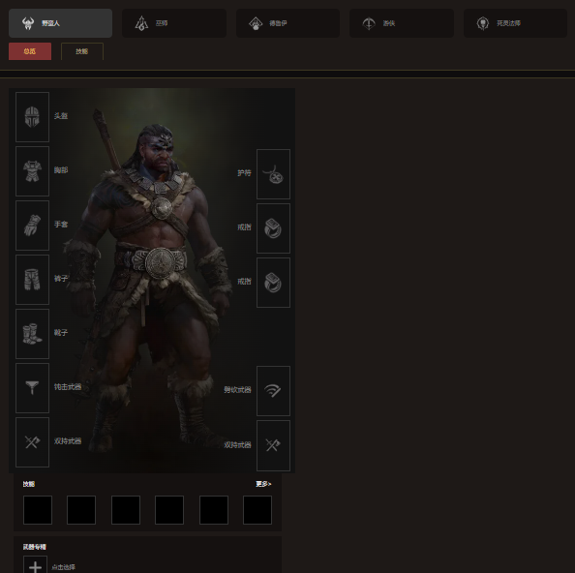Open the slashing weapon (劈砍武器) slot

(x=273, y=391)
